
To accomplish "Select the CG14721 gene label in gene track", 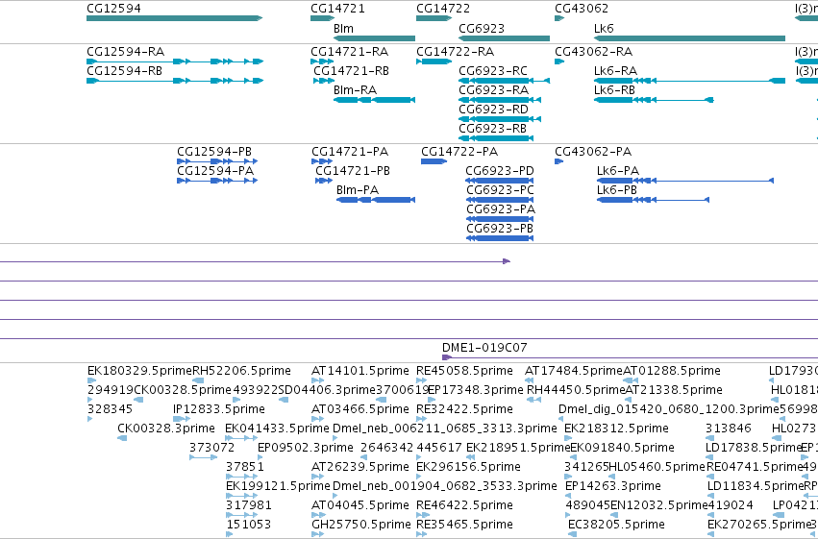I will [x=337, y=9].
